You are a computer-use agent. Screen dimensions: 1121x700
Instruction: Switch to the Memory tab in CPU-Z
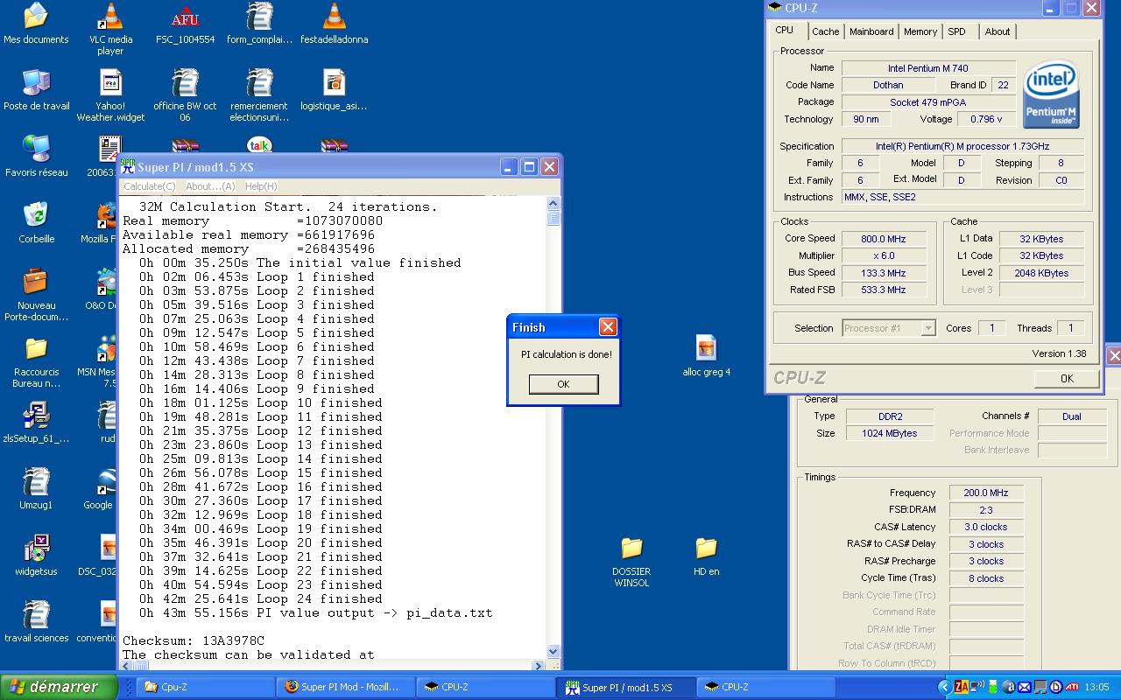coord(920,31)
